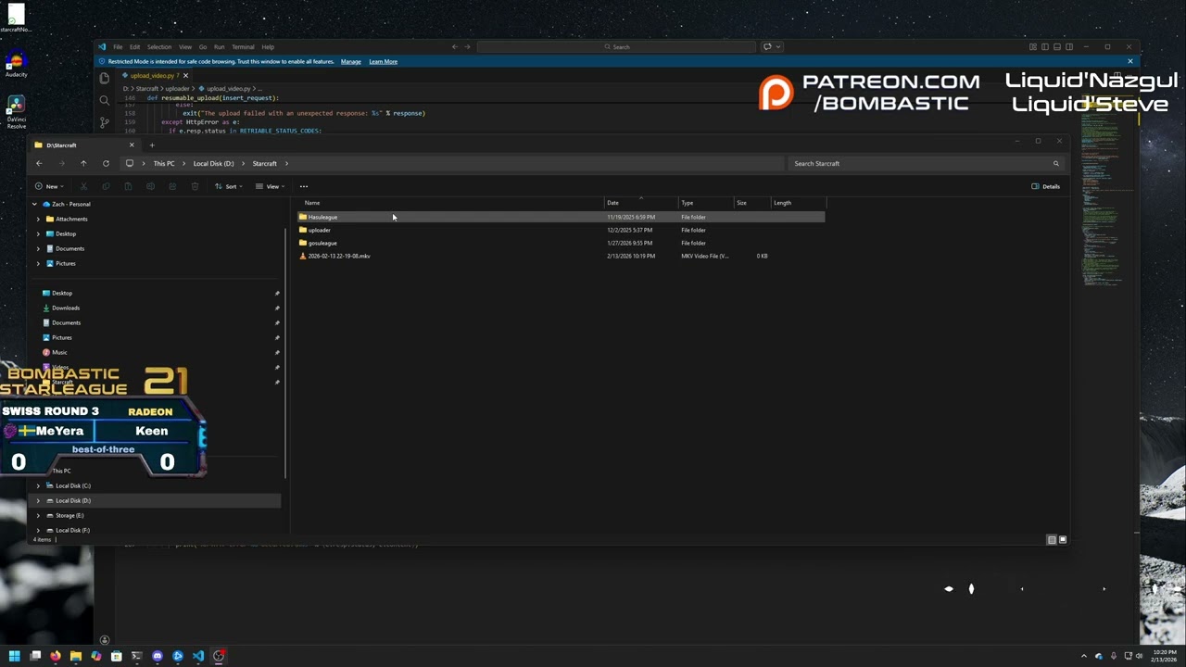Image resolution: width=1186 pixels, height=667 pixels.
Task: Collapse the Zach - Personal tree node
Action: [x=34, y=204]
